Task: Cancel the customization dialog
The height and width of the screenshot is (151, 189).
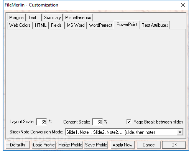Action: pyautogui.click(x=149, y=145)
